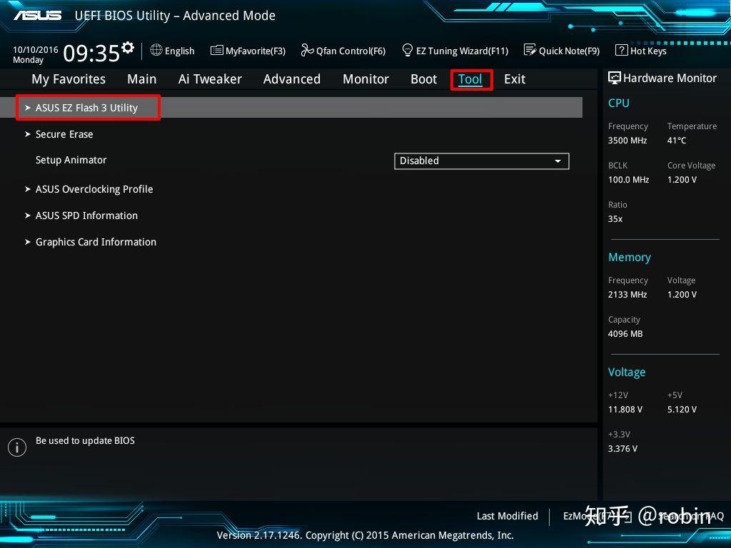Click +3.3V reading 3.376 V
This screenshot has height=548, width=731.
point(622,449)
